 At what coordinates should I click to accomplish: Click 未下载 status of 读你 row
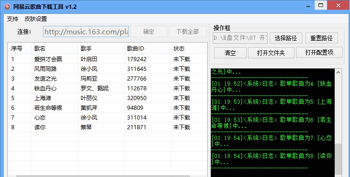182,127
